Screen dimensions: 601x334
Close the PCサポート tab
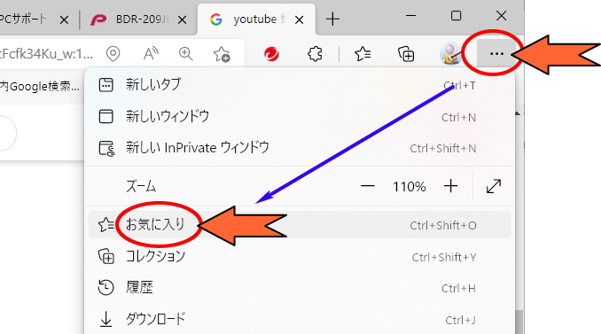click(64, 19)
